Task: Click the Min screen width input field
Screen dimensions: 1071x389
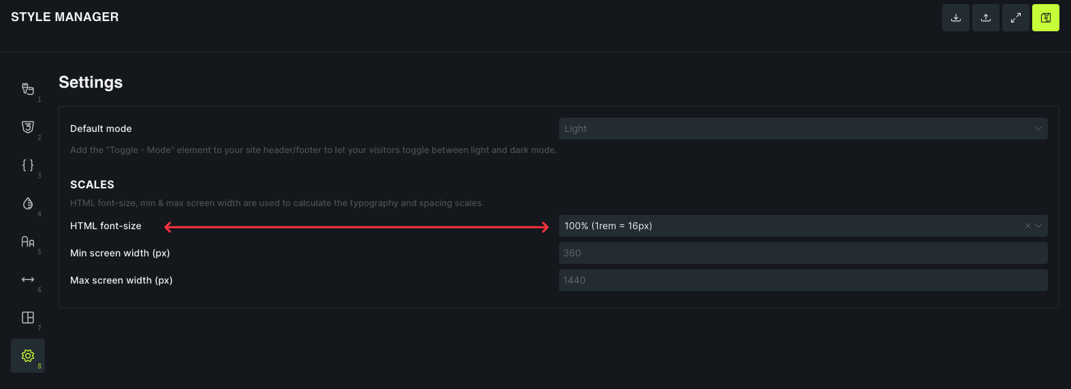Action: pos(802,253)
